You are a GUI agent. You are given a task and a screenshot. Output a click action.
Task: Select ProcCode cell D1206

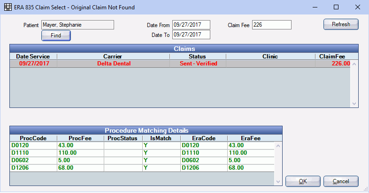[x=33, y=168]
